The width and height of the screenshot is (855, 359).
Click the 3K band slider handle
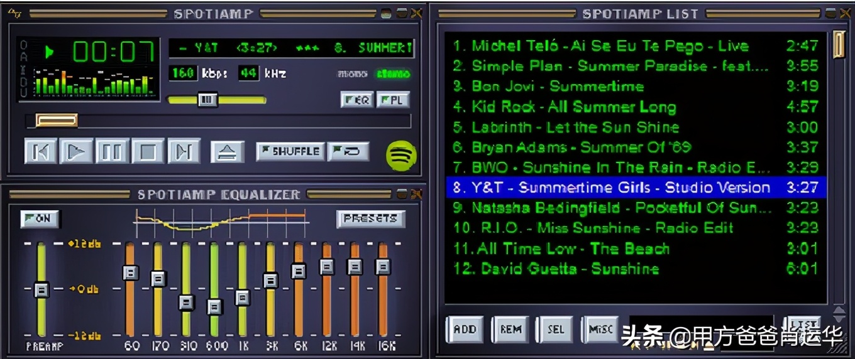[x=270, y=280]
